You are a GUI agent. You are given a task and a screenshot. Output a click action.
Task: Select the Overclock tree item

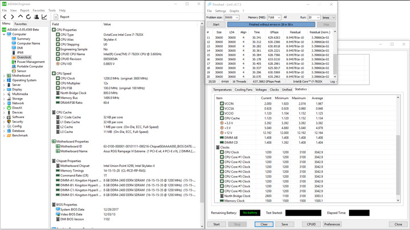pyautogui.click(x=23, y=57)
